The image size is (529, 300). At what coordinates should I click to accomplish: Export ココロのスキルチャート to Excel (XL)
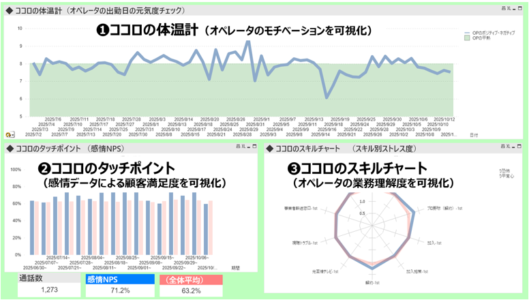tap(508, 146)
